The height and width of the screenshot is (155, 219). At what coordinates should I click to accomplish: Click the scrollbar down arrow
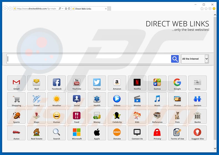215,148
